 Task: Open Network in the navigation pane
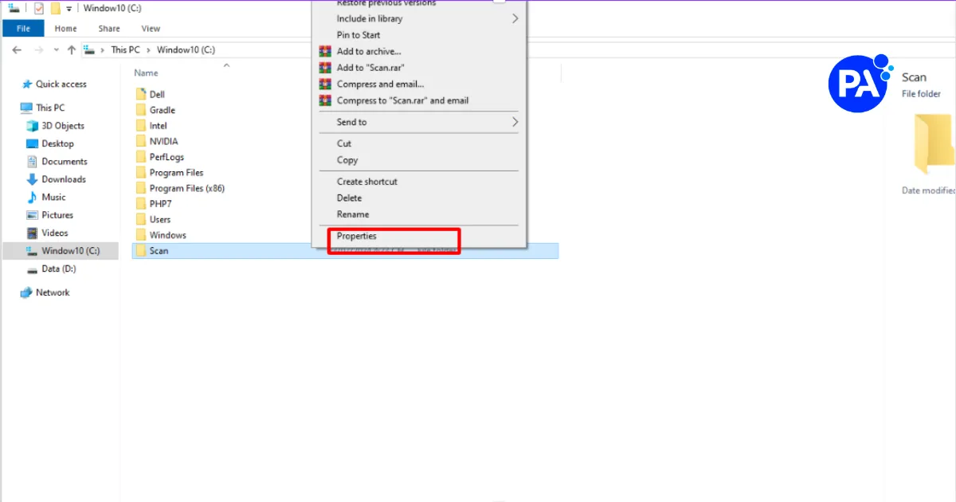click(x=45, y=292)
